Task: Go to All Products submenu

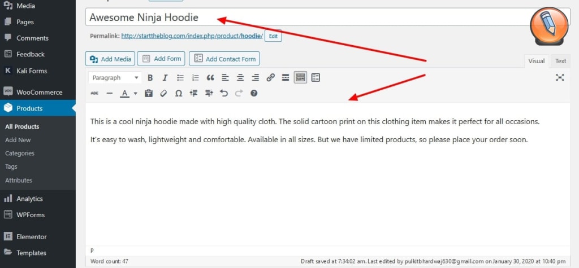Action: point(22,126)
